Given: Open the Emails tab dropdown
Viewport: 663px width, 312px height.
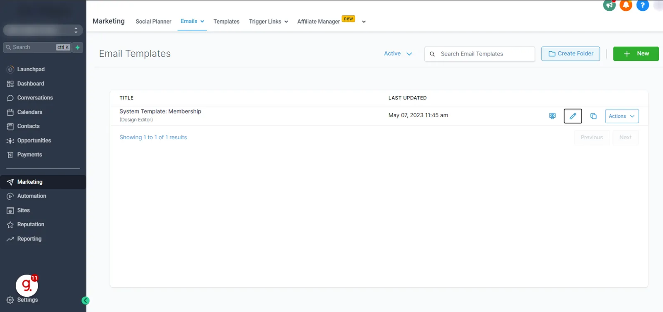Looking at the screenshot, I should click(x=192, y=21).
